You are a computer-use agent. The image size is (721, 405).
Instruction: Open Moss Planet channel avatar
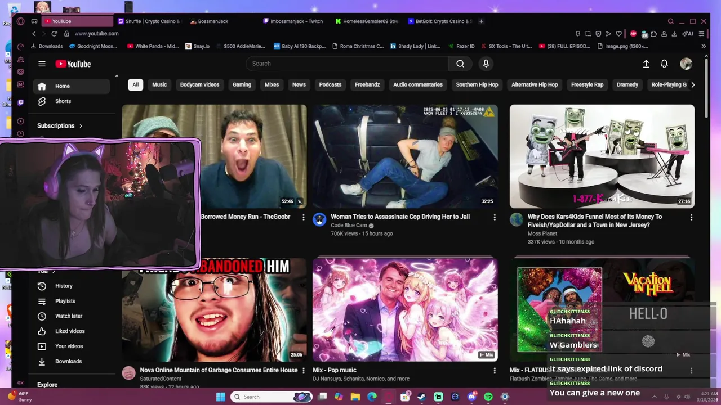click(517, 219)
